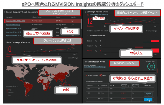Click the Take Action column header

147,85
